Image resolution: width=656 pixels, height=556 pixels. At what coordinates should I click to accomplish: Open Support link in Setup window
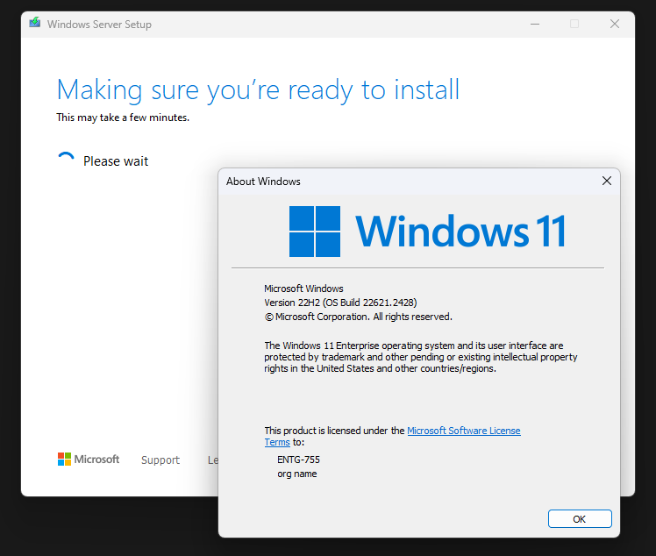pos(160,460)
